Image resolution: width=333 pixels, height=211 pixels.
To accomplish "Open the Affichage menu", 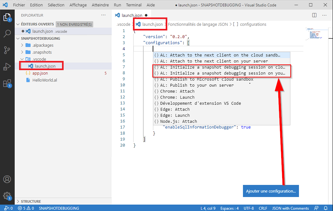I will [78, 5].
